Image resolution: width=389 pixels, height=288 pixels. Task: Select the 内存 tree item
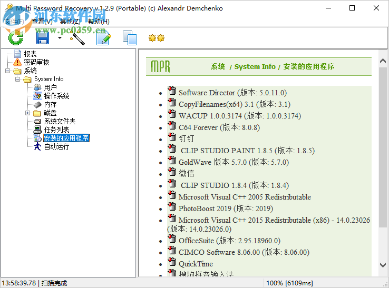(51, 104)
